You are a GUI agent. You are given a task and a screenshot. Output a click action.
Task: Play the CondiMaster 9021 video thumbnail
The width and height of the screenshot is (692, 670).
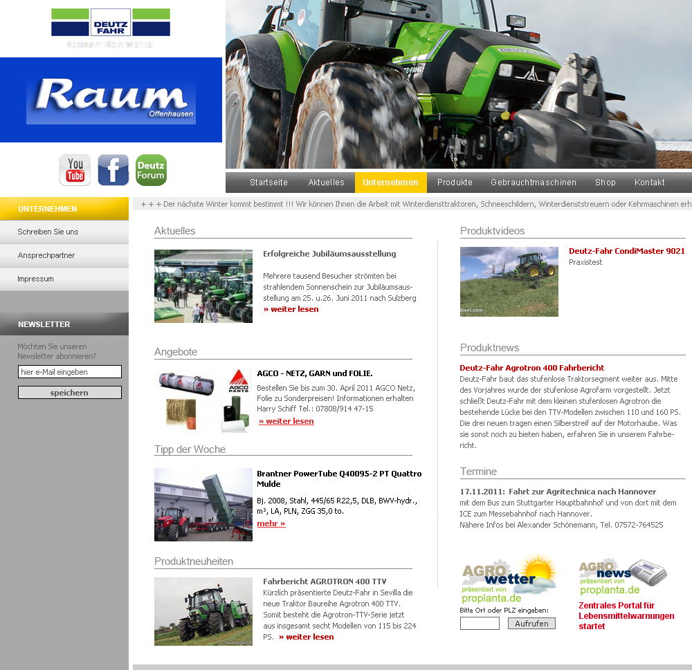pyautogui.click(x=509, y=281)
